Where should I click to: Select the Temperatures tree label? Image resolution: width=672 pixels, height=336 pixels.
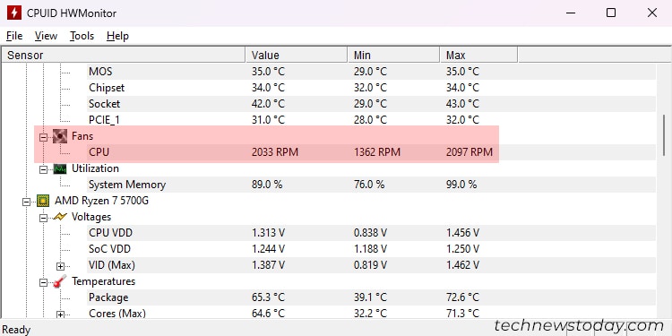point(103,281)
